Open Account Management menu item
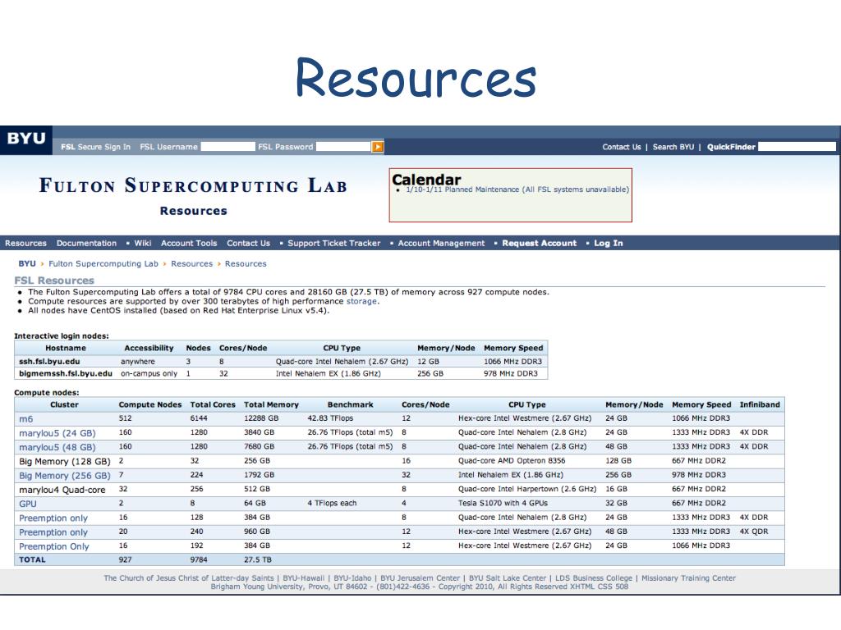Screen dimensions: 841x630 441,243
